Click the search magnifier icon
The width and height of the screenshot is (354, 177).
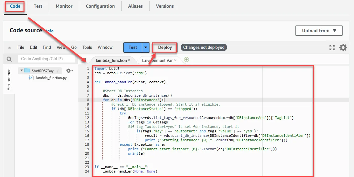(x=9, y=59)
